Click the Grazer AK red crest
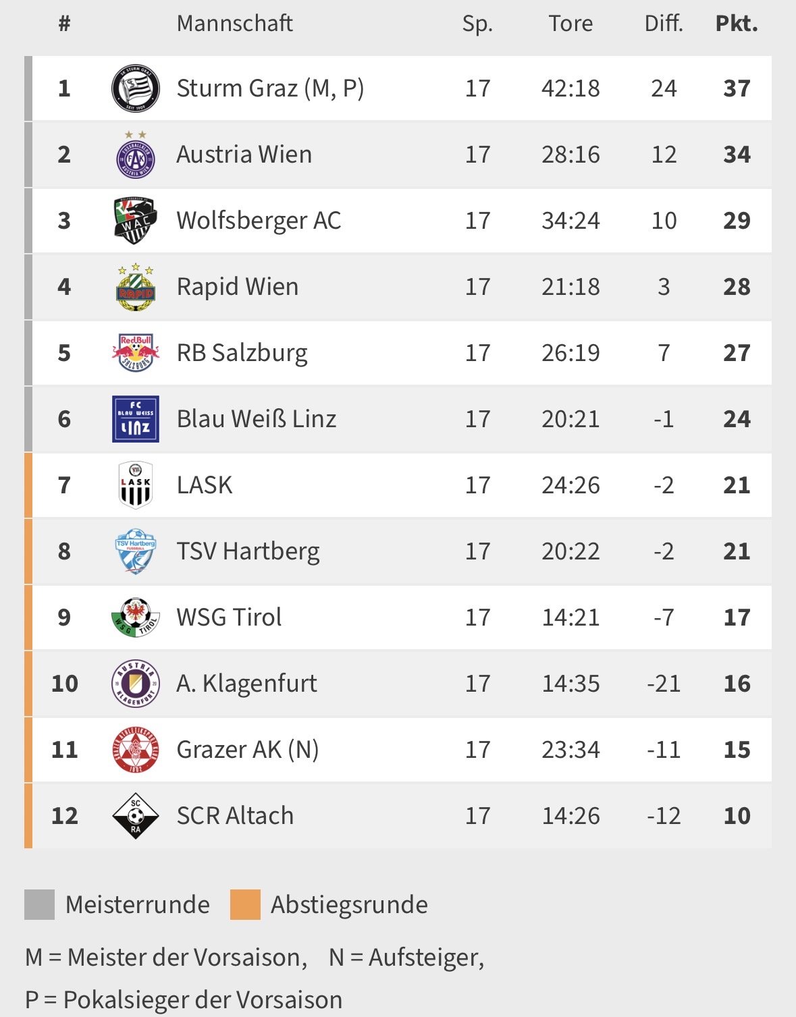This screenshot has height=1017, width=796. pos(135,750)
